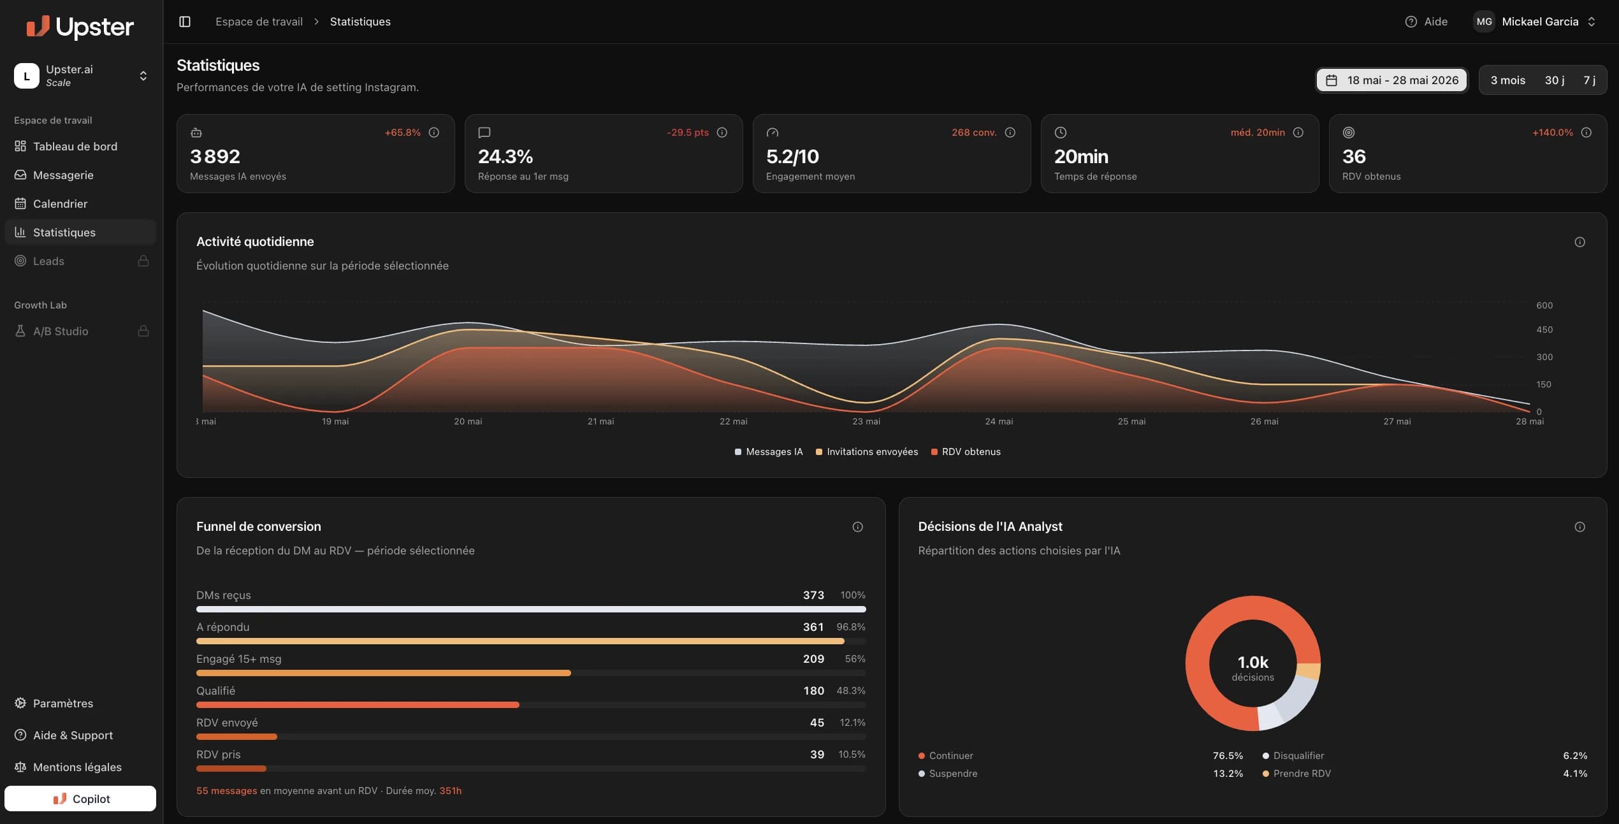Click the chat bubble icon on Réponse card

tap(484, 133)
